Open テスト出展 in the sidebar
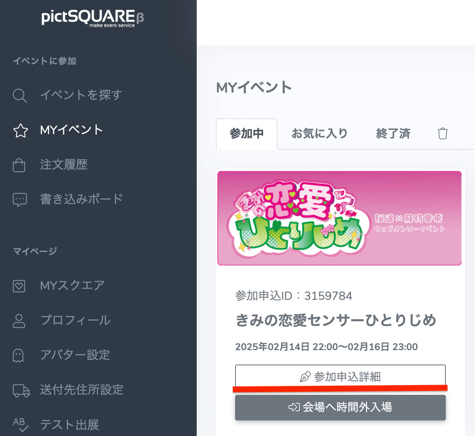This screenshot has height=436, width=475. click(x=70, y=425)
